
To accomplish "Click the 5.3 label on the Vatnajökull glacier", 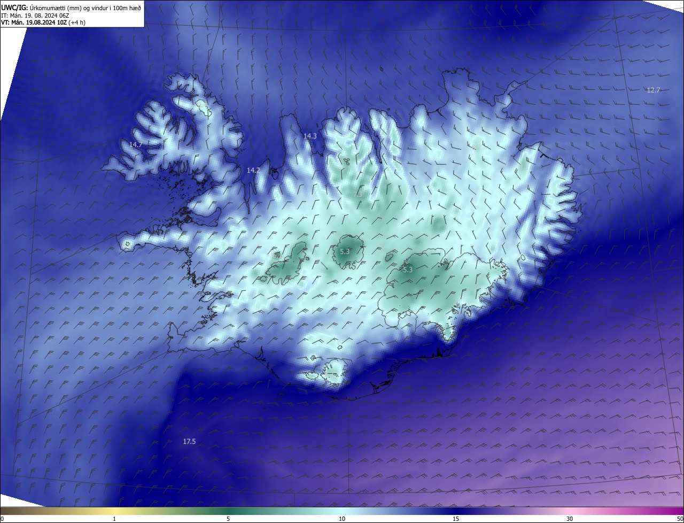I will tap(408, 271).
